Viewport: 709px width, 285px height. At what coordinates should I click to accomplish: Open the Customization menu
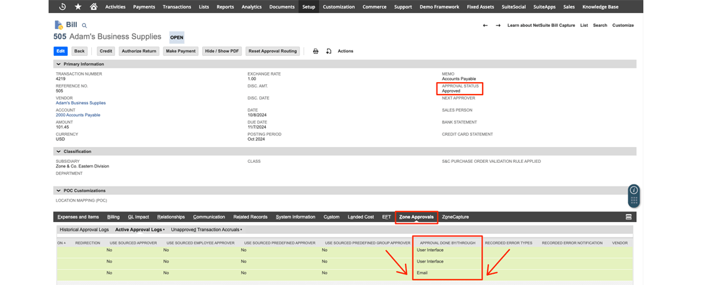339,7
